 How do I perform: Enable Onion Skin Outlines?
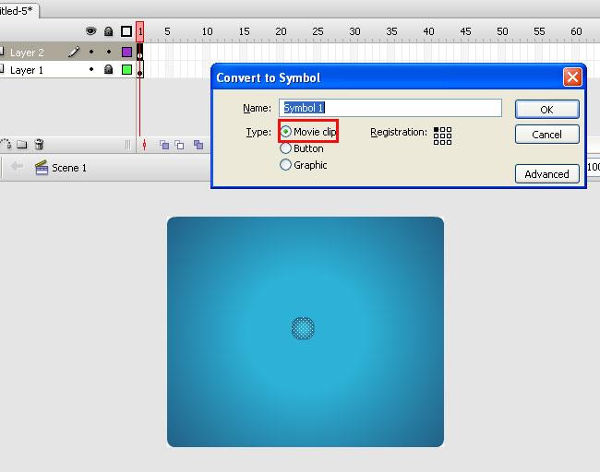pos(179,145)
